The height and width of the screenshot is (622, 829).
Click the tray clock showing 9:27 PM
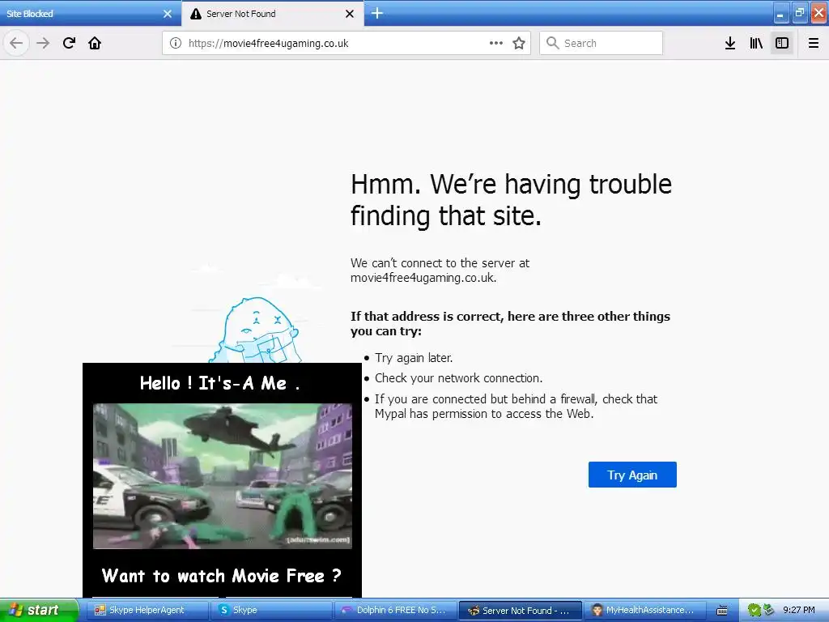pyautogui.click(x=798, y=611)
